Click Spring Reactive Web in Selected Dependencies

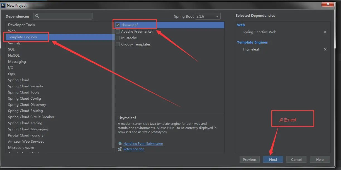[x=259, y=32]
